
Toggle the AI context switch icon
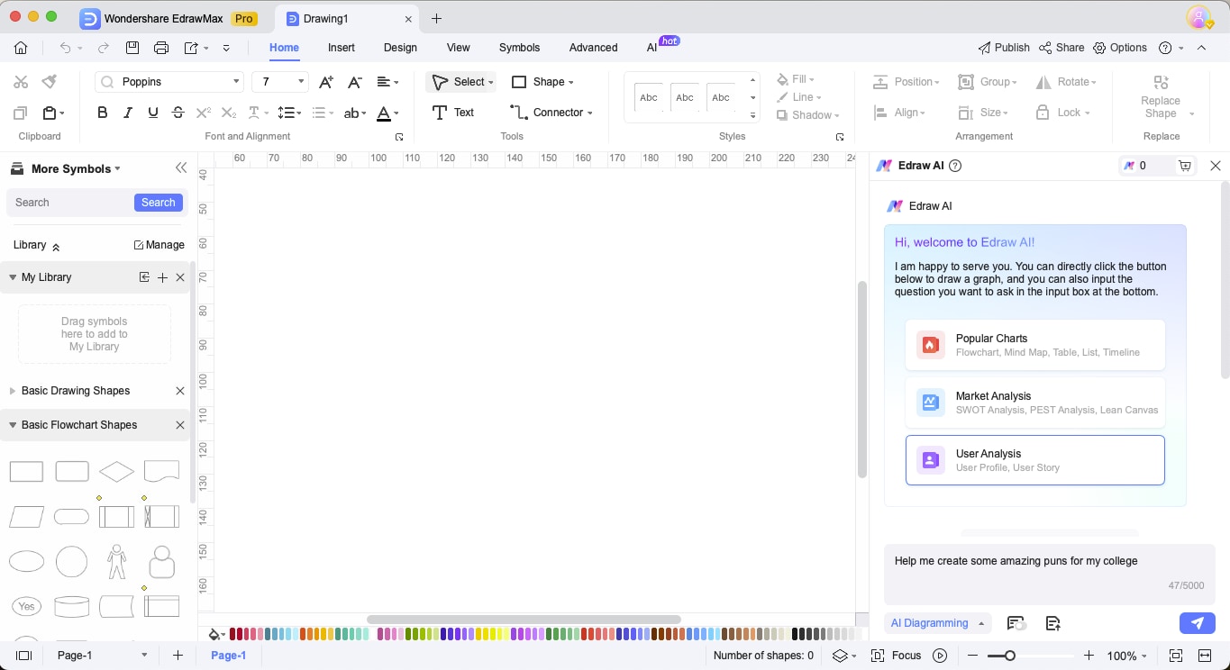[1016, 623]
